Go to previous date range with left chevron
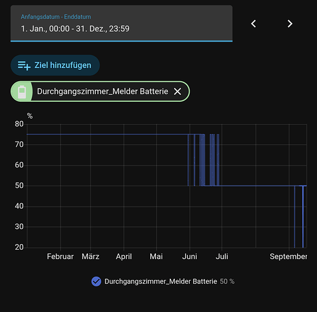Image resolution: width=317 pixels, height=312 pixels. [x=253, y=24]
